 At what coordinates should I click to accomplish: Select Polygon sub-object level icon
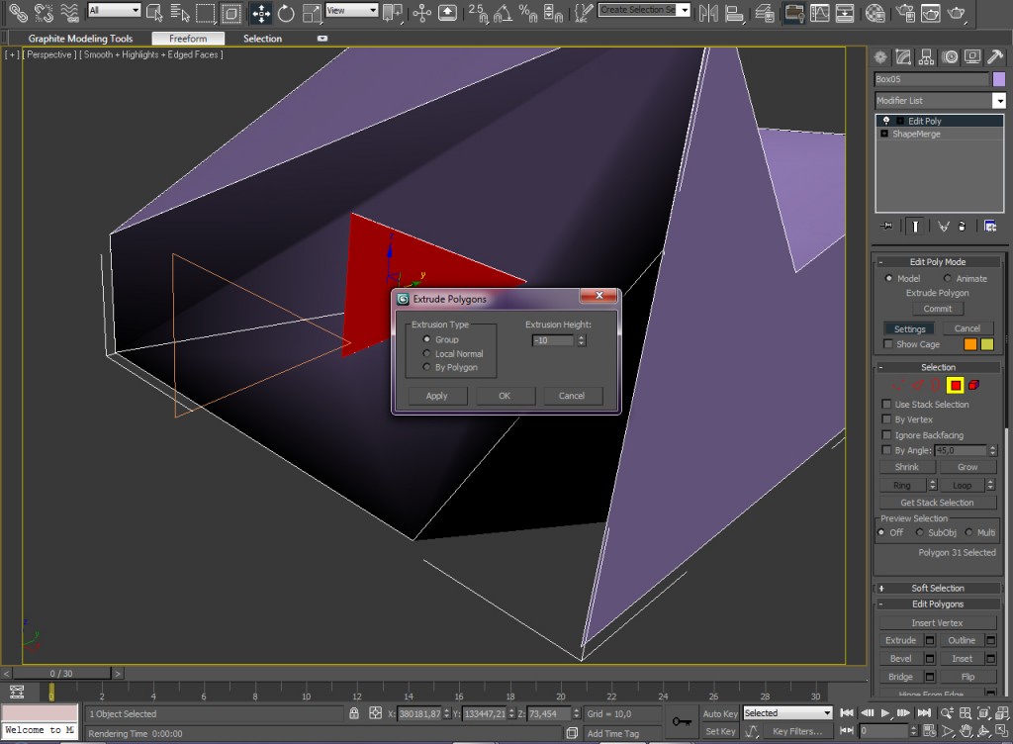pyautogui.click(x=955, y=386)
